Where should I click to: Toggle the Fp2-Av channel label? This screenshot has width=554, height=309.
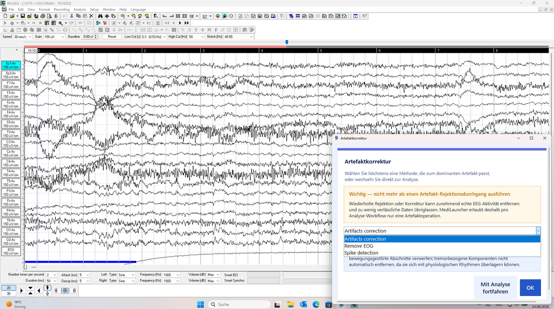[x=11, y=75]
